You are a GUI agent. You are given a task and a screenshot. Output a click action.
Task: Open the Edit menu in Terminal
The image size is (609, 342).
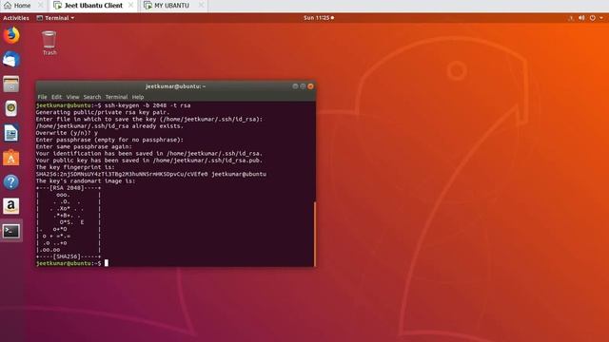click(56, 97)
